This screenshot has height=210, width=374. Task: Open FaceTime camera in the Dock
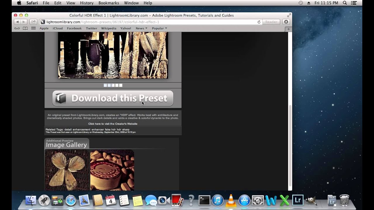tap(164, 200)
